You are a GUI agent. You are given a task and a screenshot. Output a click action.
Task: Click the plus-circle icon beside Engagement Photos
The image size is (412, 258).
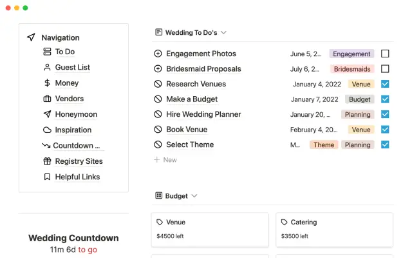[x=158, y=54]
